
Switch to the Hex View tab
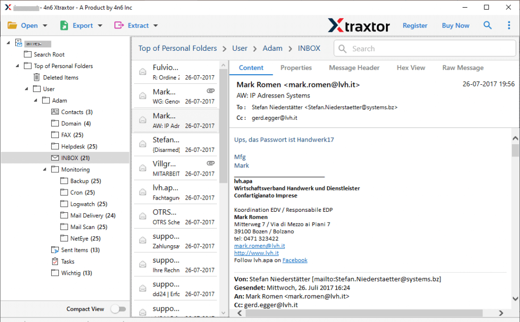point(411,68)
